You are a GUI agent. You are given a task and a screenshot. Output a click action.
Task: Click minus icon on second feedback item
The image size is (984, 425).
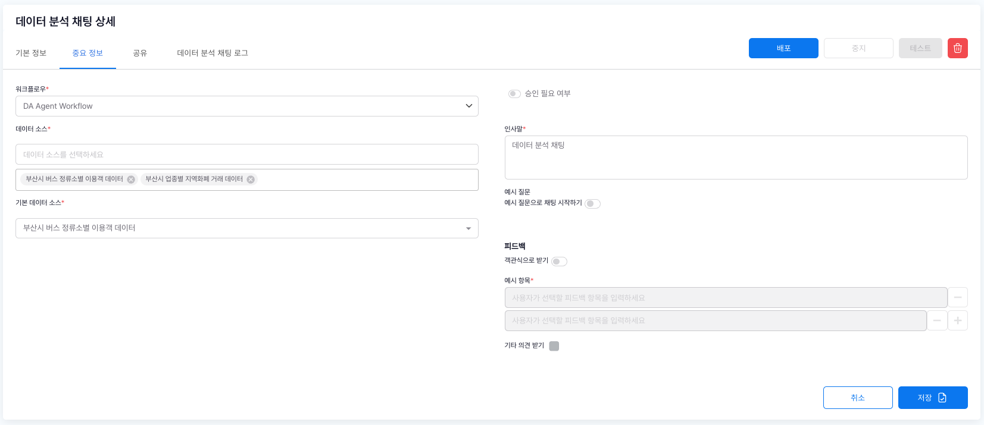pos(936,320)
